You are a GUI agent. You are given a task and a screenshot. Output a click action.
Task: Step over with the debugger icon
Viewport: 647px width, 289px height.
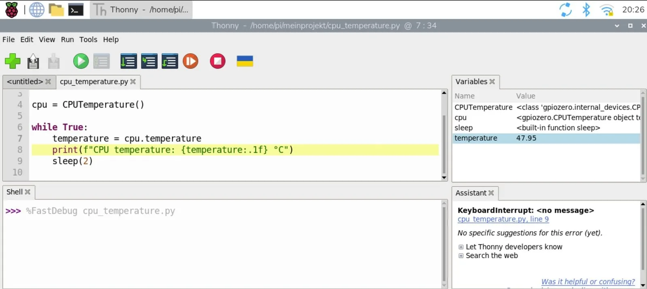pos(129,61)
